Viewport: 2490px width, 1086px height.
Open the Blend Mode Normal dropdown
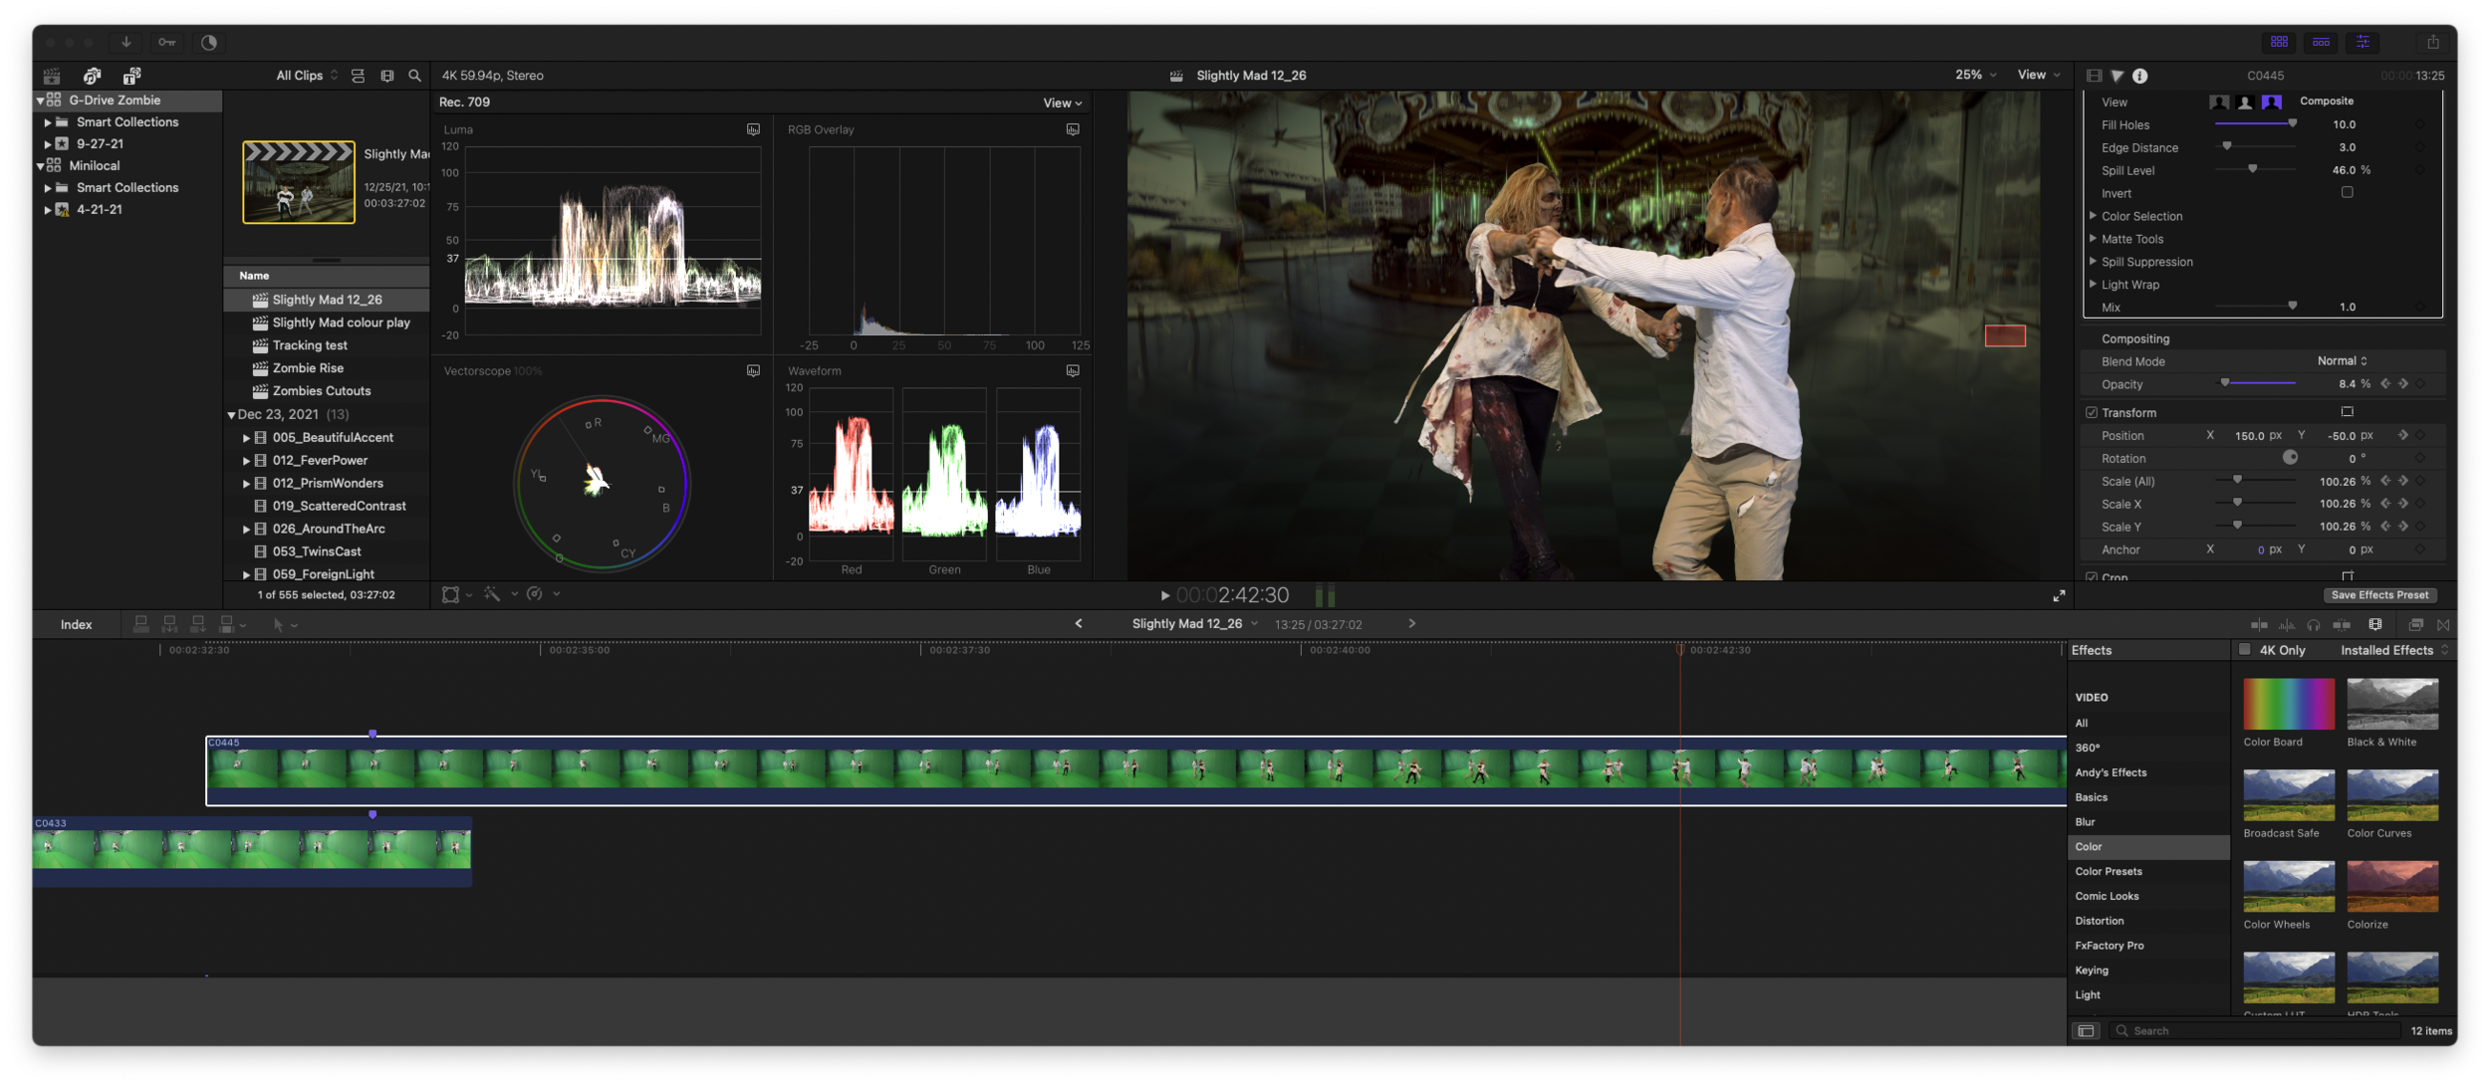(2342, 361)
